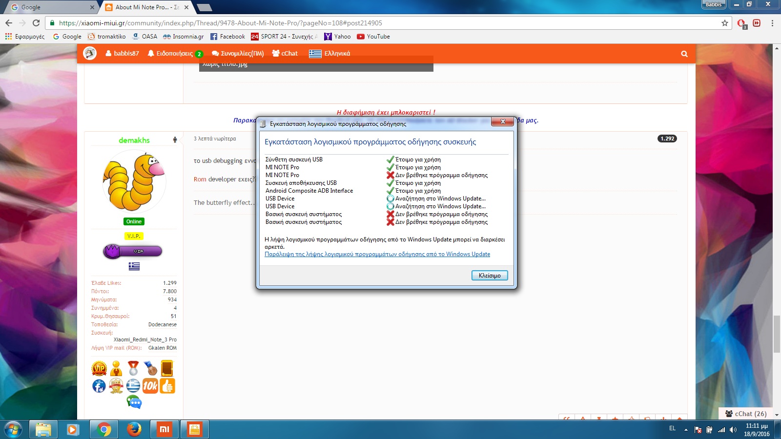This screenshot has width=781, height=439.
Task: Open the Windows Start menu
Action: 13,429
